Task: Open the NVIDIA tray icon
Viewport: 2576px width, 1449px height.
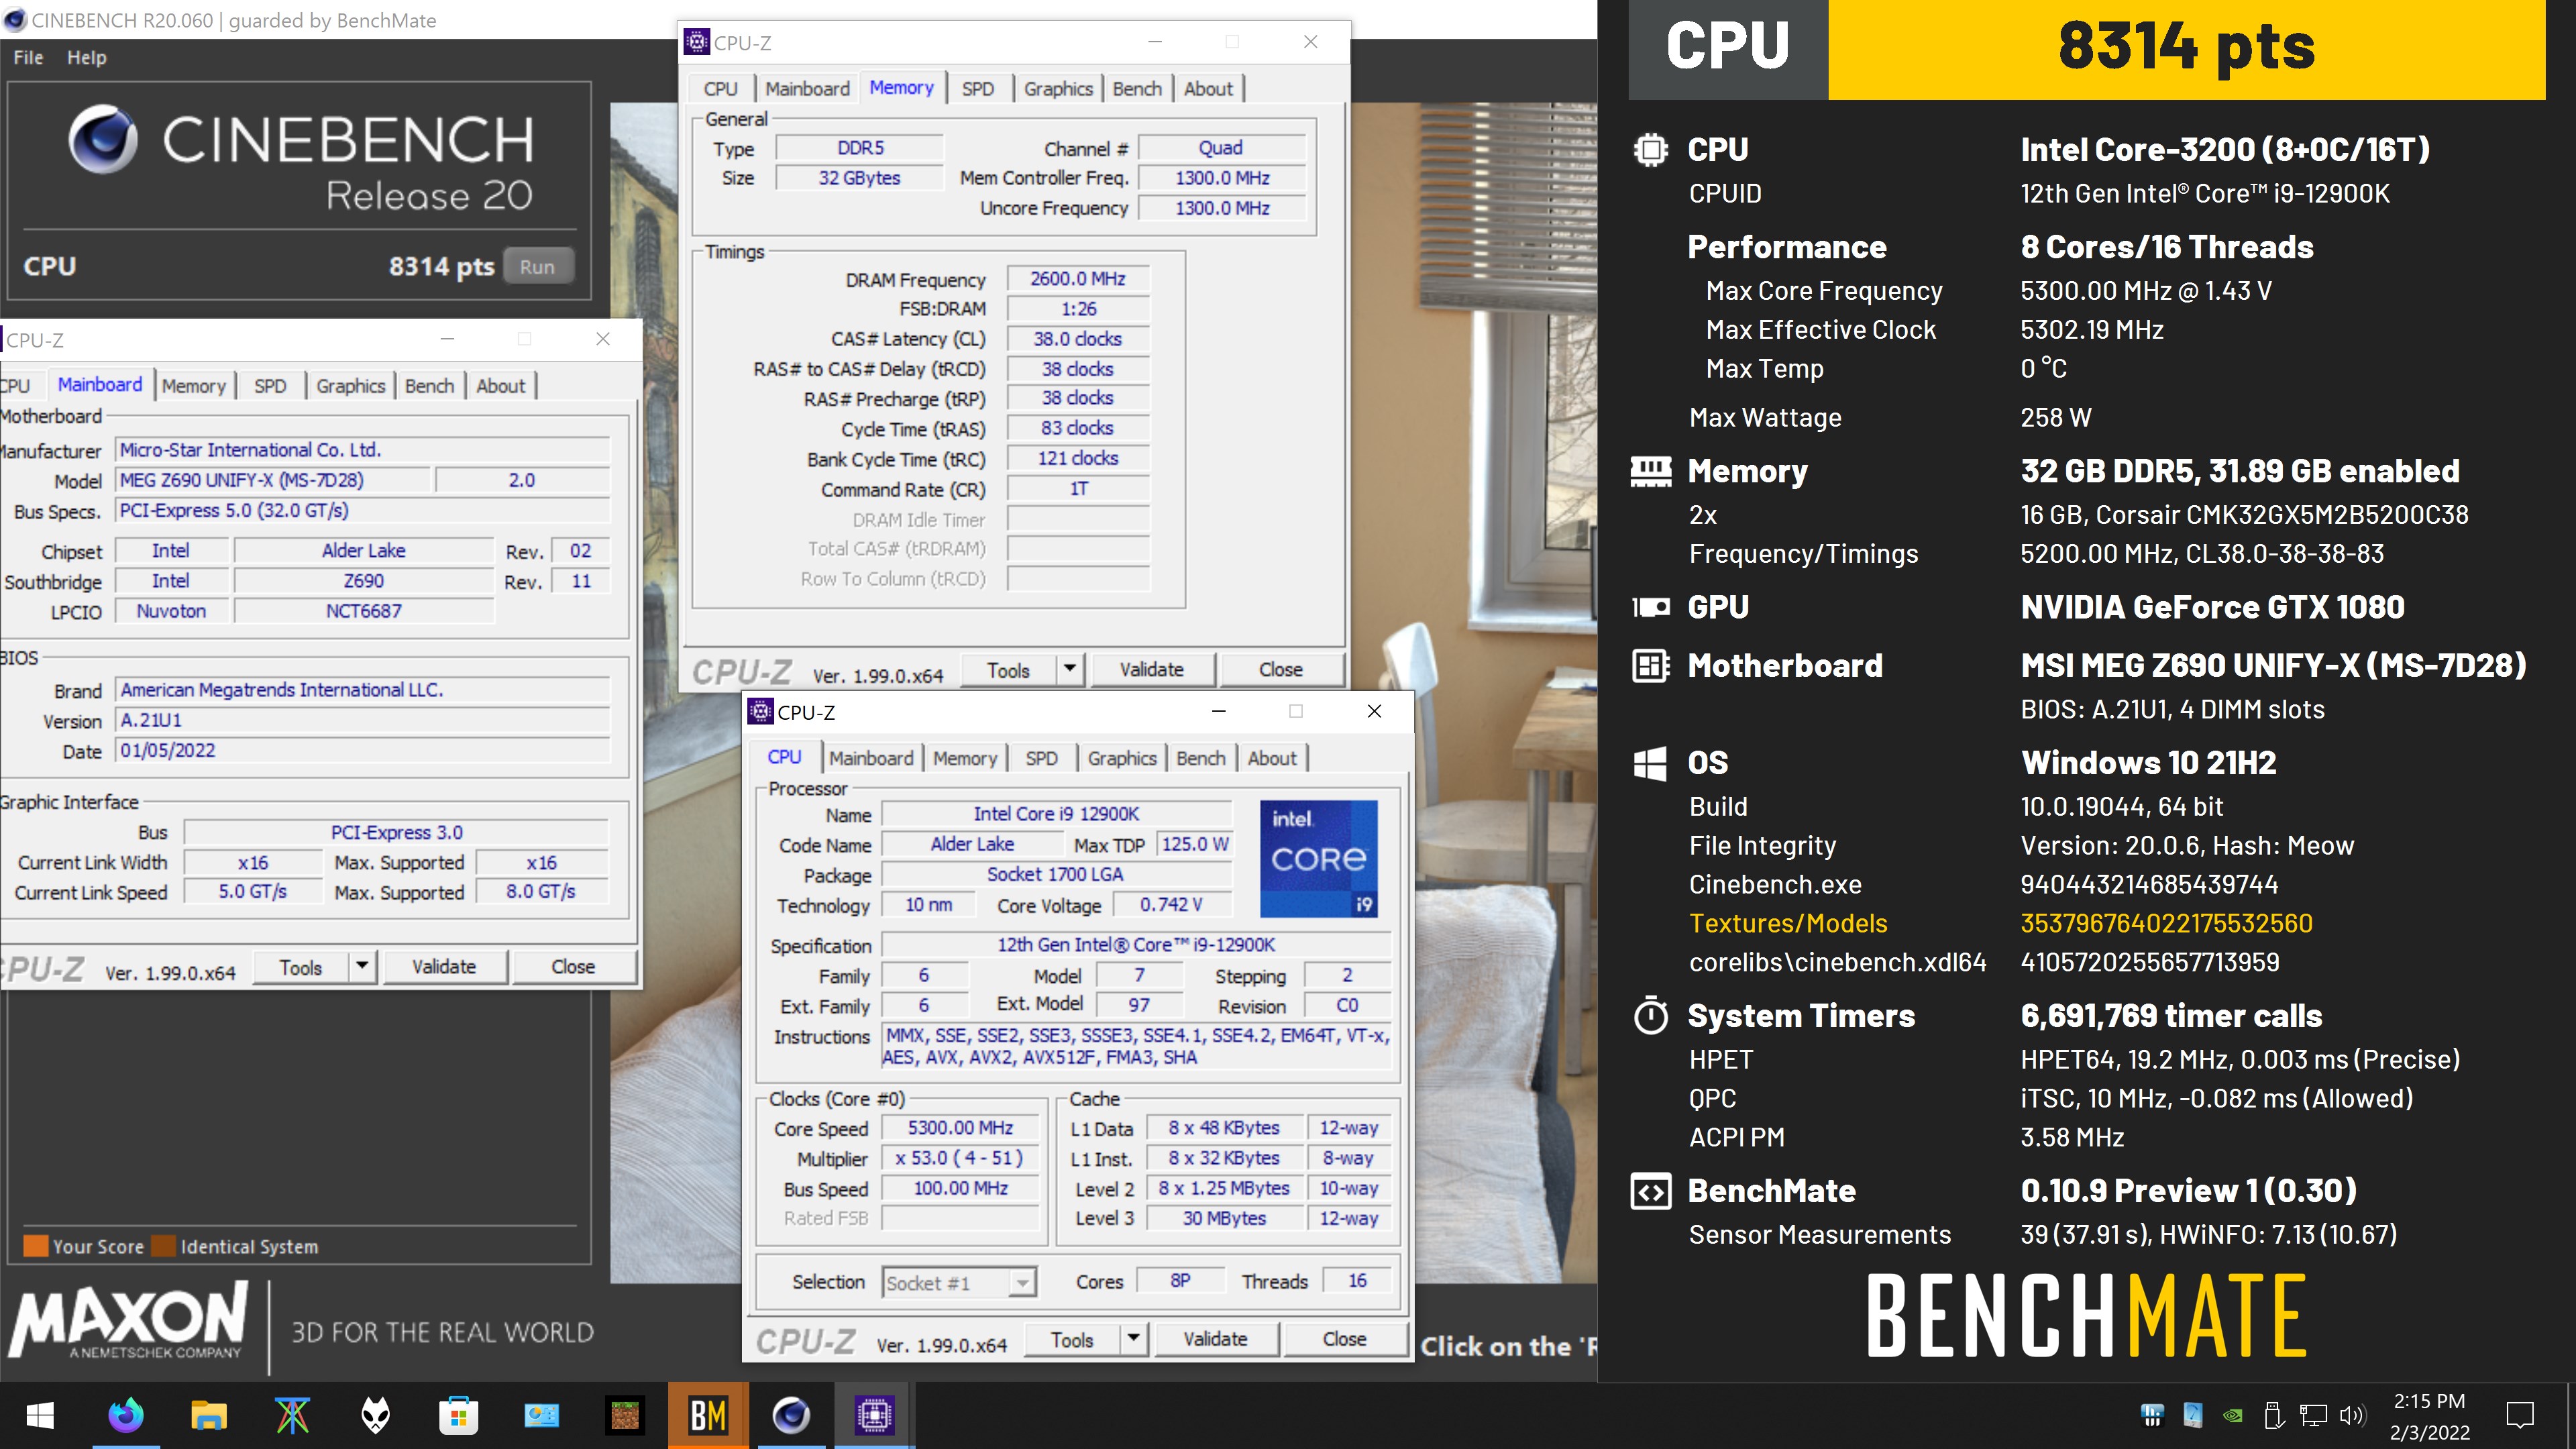Action: (2232, 1415)
